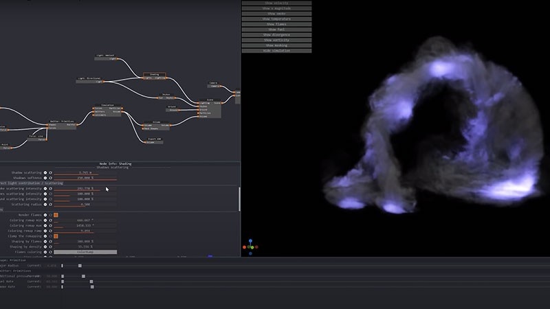Click the Shaping by density slider
The image size is (550, 309).
pyautogui.click(x=85, y=247)
